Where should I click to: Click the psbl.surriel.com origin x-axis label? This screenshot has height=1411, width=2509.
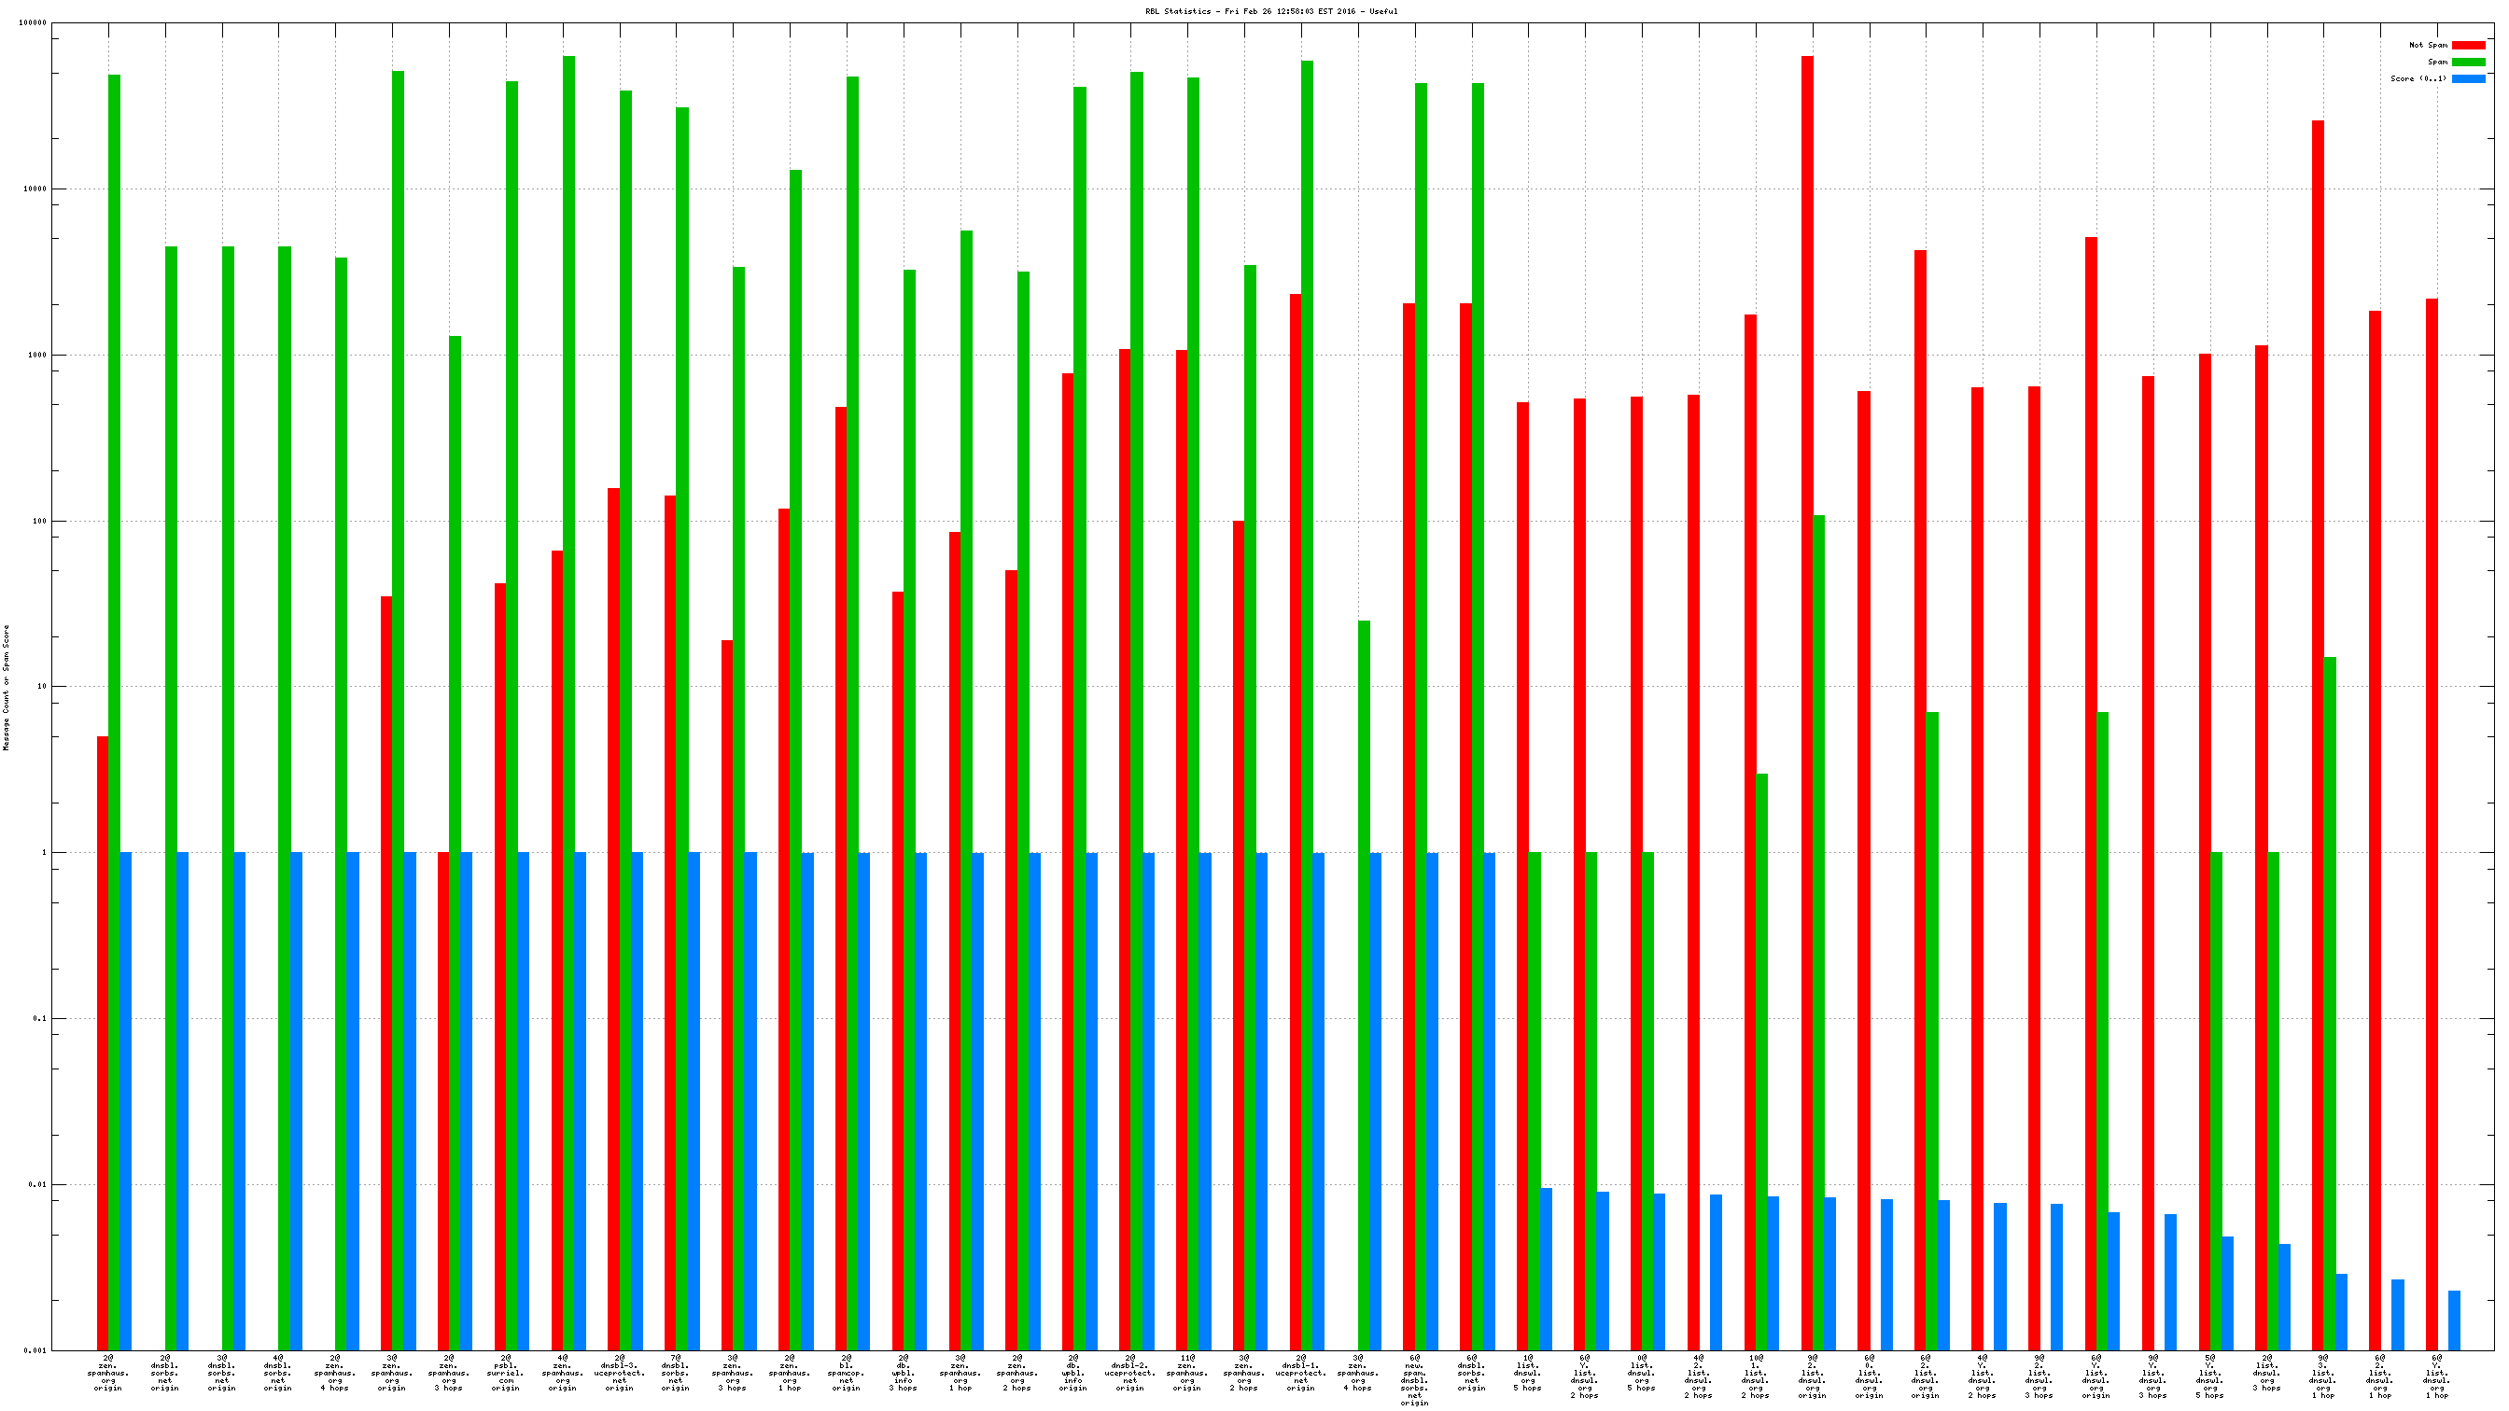(x=506, y=1372)
